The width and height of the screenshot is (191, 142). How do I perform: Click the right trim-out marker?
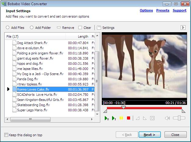pyautogui.click(x=184, y=111)
